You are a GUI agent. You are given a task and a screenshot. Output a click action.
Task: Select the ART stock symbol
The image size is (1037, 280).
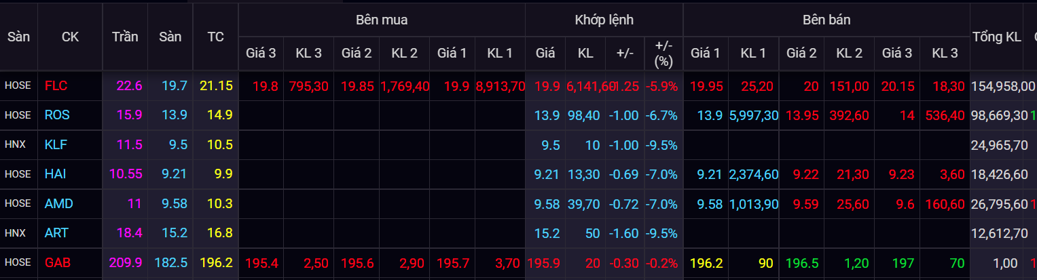[x=56, y=233]
